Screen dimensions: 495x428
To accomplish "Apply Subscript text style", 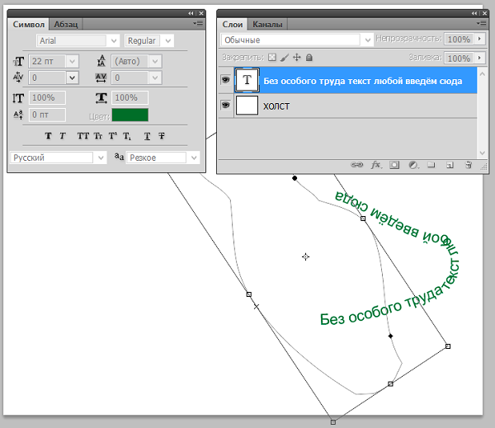I will [x=127, y=136].
